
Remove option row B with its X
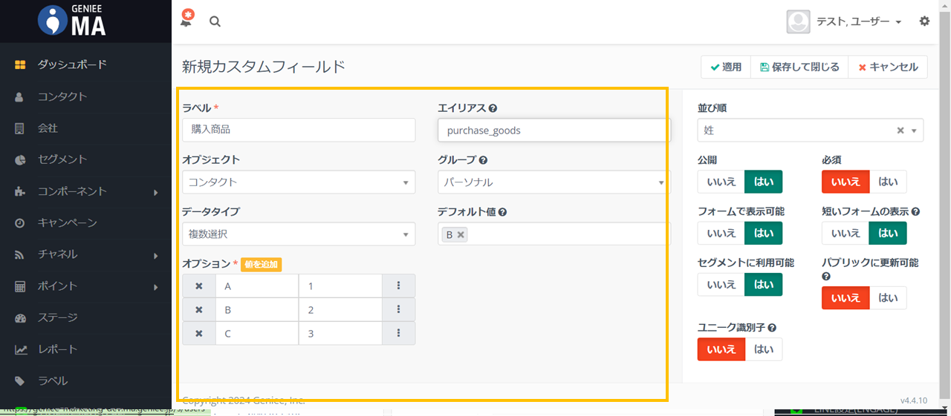199,310
